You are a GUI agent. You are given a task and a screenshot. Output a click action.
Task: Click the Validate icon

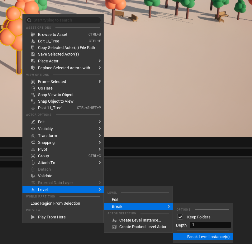(x=33, y=176)
